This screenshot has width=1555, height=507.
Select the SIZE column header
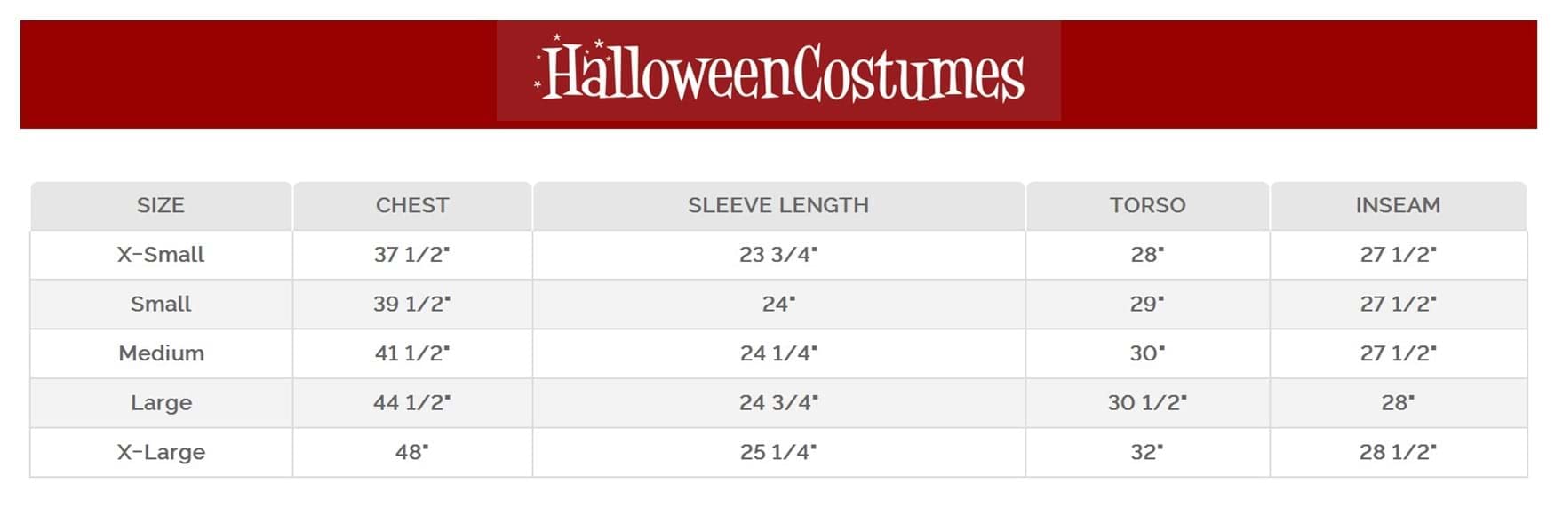click(x=161, y=206)
